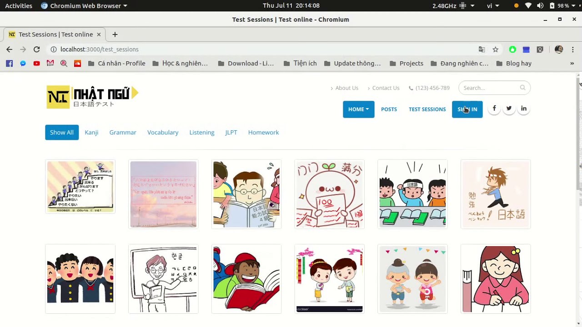Open the Messenger bookmark icon
Screen dimensions: 582x327
pyautogui.click(x=23, y=64)
